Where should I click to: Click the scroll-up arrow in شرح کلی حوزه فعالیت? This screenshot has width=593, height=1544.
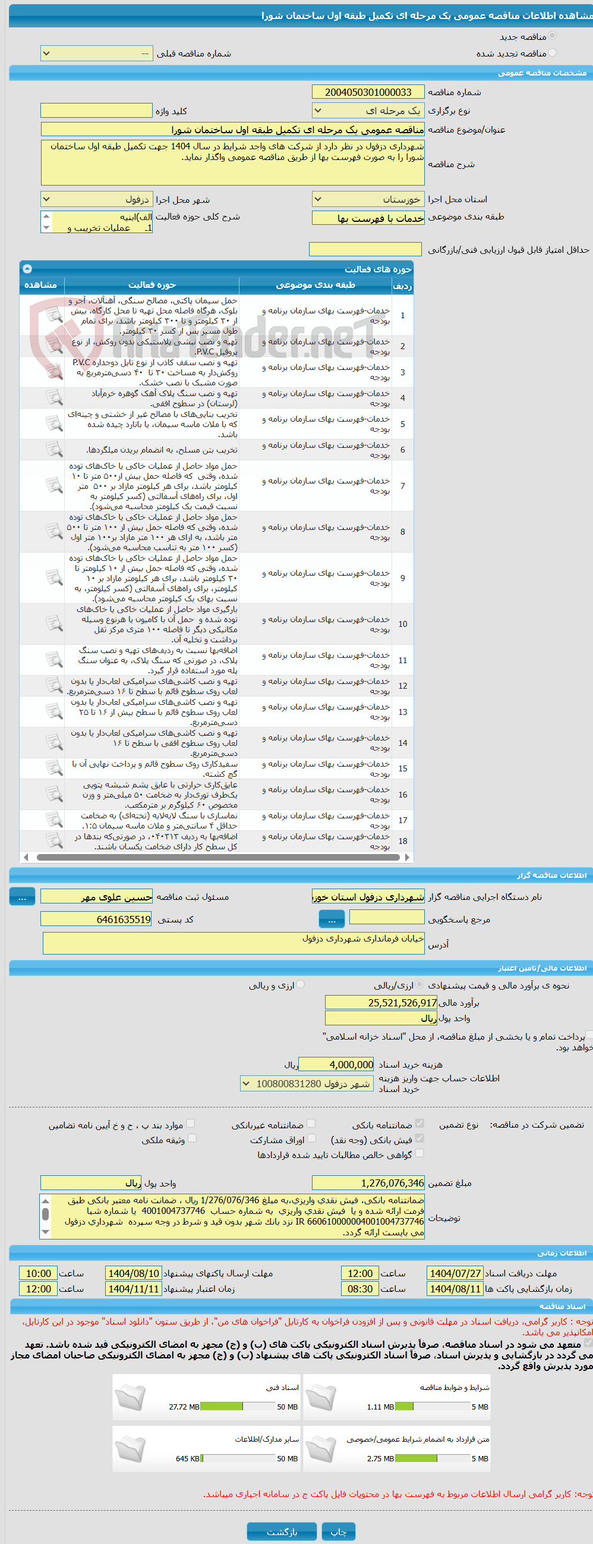coord(47,215)
